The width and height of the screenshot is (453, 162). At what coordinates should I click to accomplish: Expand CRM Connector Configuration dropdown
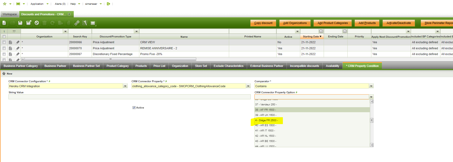click(x=125, y=86)
